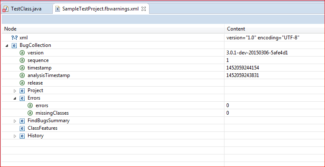Image resolution: width=325 pixels, height=167 pixels.
Task: Select the Project node
Action: pos(36,90)
